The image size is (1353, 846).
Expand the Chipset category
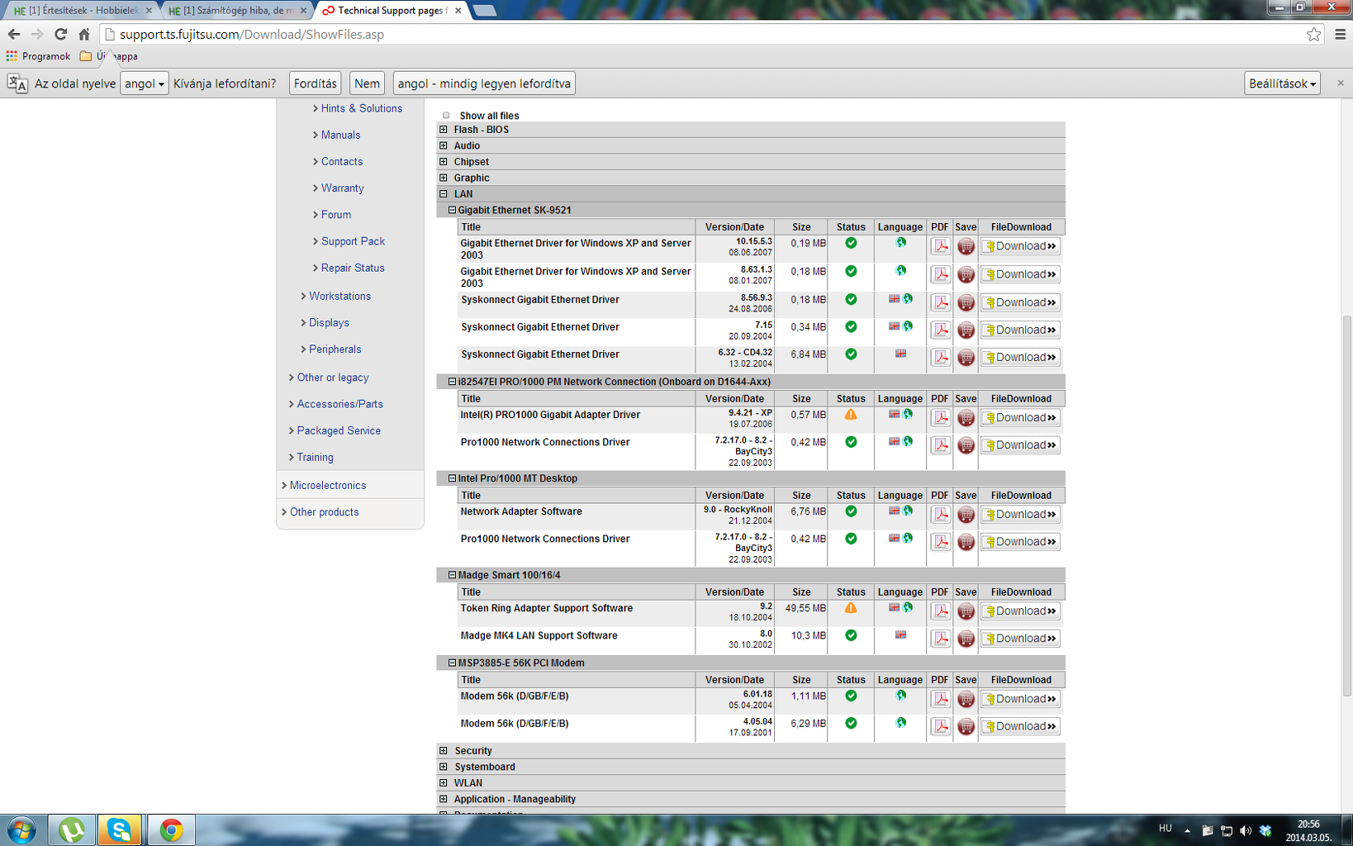pyautogui.click(x=444, y=162)
